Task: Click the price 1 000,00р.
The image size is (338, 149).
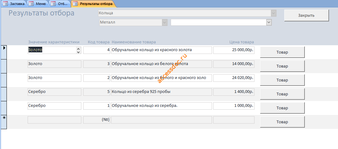Action: click(x=234, y=106)
